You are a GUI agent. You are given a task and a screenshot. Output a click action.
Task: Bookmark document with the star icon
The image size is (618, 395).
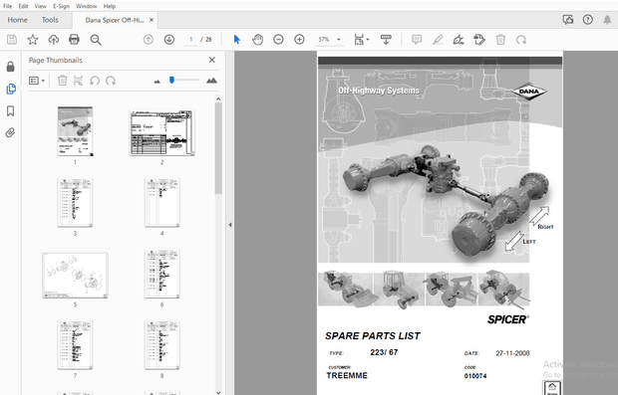pos(33,40)
